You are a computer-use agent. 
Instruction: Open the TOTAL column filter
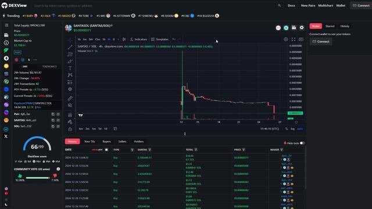coord(196,150)
